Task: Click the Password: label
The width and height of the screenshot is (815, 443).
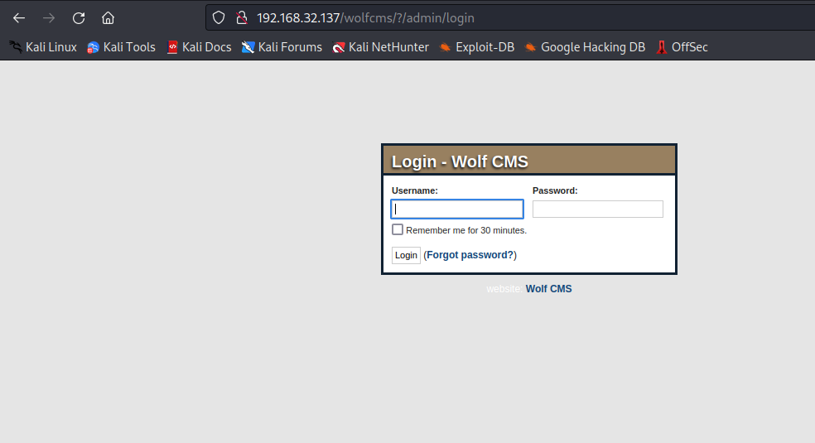Action: point(555,190)
